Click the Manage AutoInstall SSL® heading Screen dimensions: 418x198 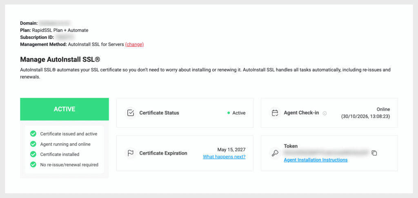coord(60,59)
